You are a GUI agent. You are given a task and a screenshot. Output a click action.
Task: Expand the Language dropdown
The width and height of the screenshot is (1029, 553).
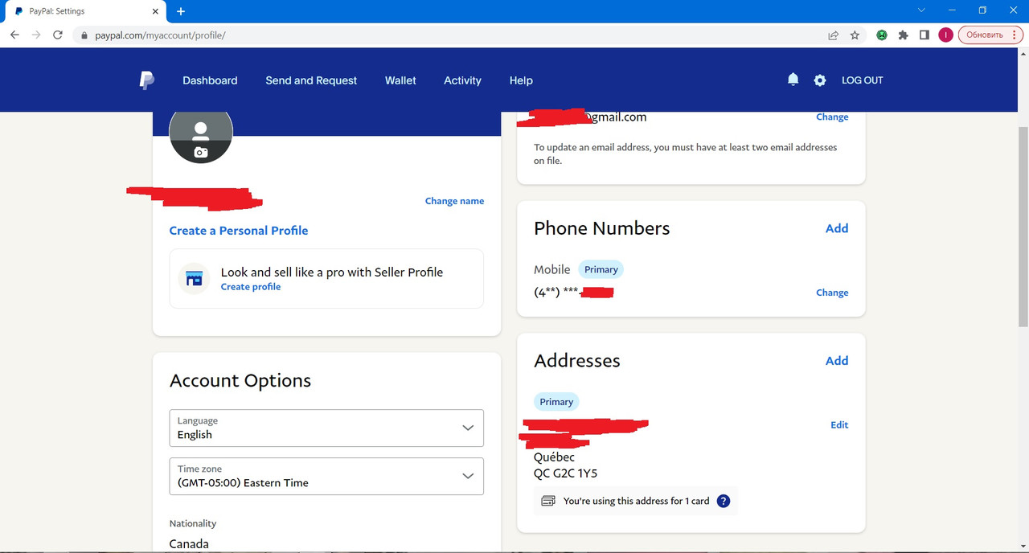point(326,428)
